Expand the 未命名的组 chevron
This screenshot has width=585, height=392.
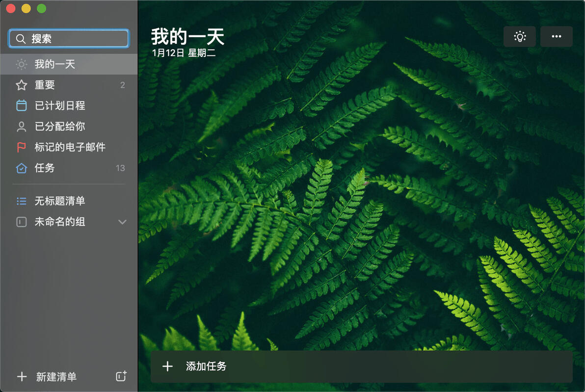tap(122, 222)
